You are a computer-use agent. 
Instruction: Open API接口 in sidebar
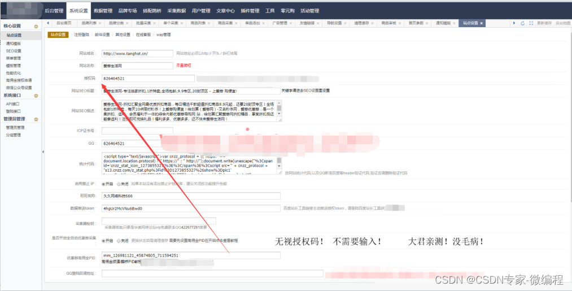(x=13, y=104)
